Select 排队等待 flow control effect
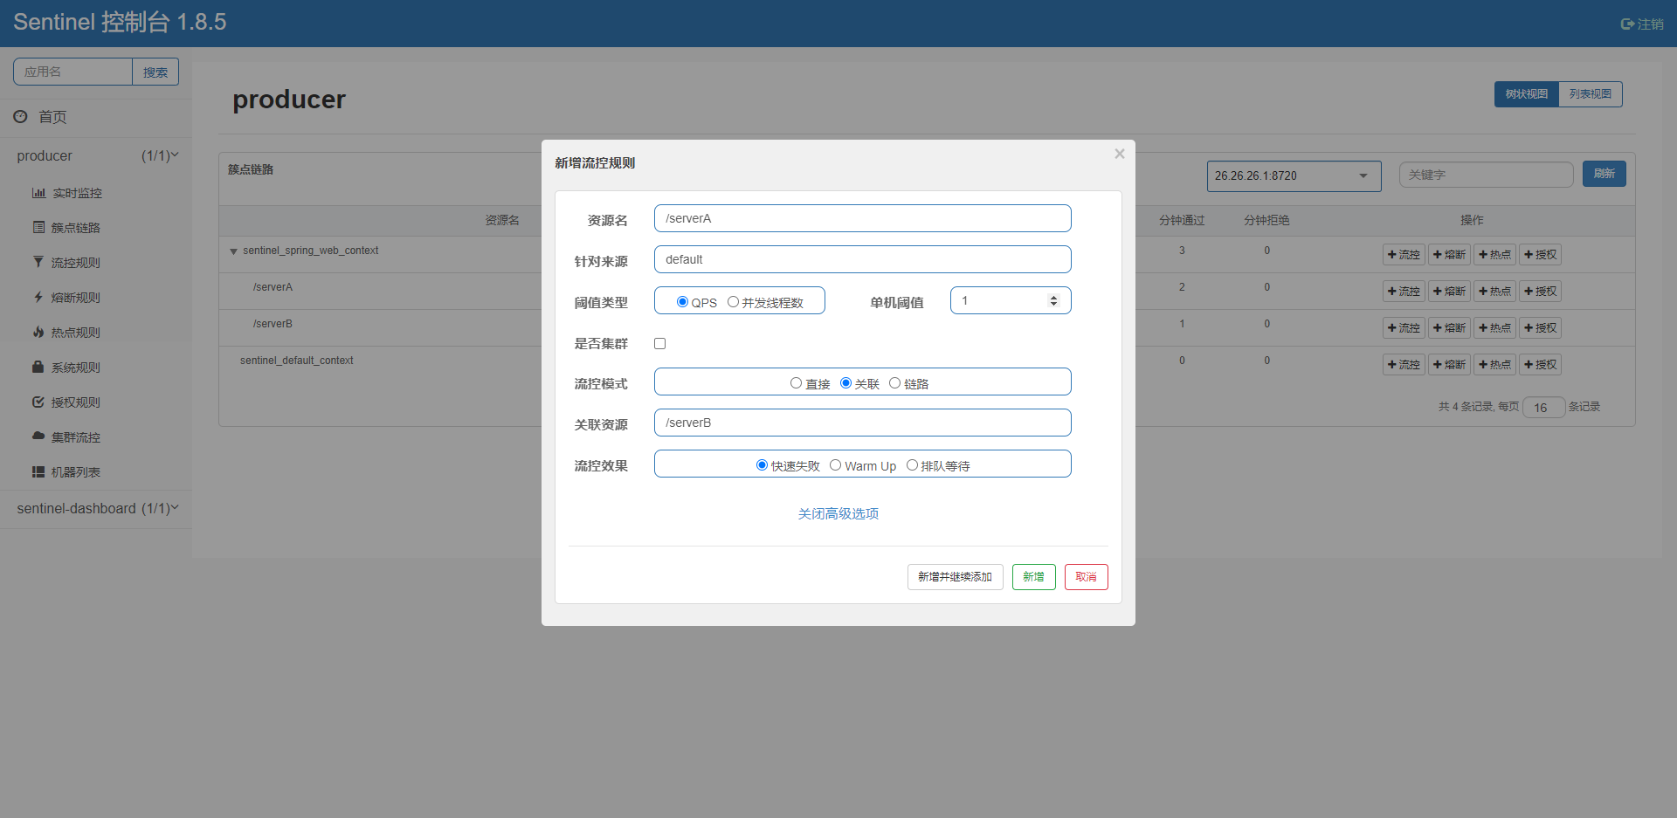1677x818 pixels. coord(912,465)
